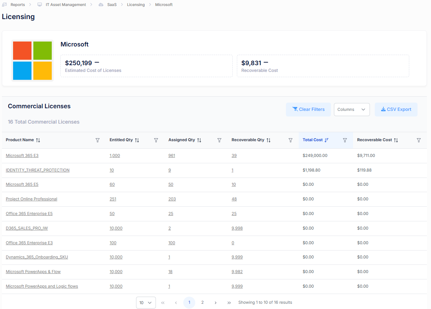This screenshot has height=309, width=431.
Task: Click the $249,000.00 total cost cell
Action: pos(315,155)
